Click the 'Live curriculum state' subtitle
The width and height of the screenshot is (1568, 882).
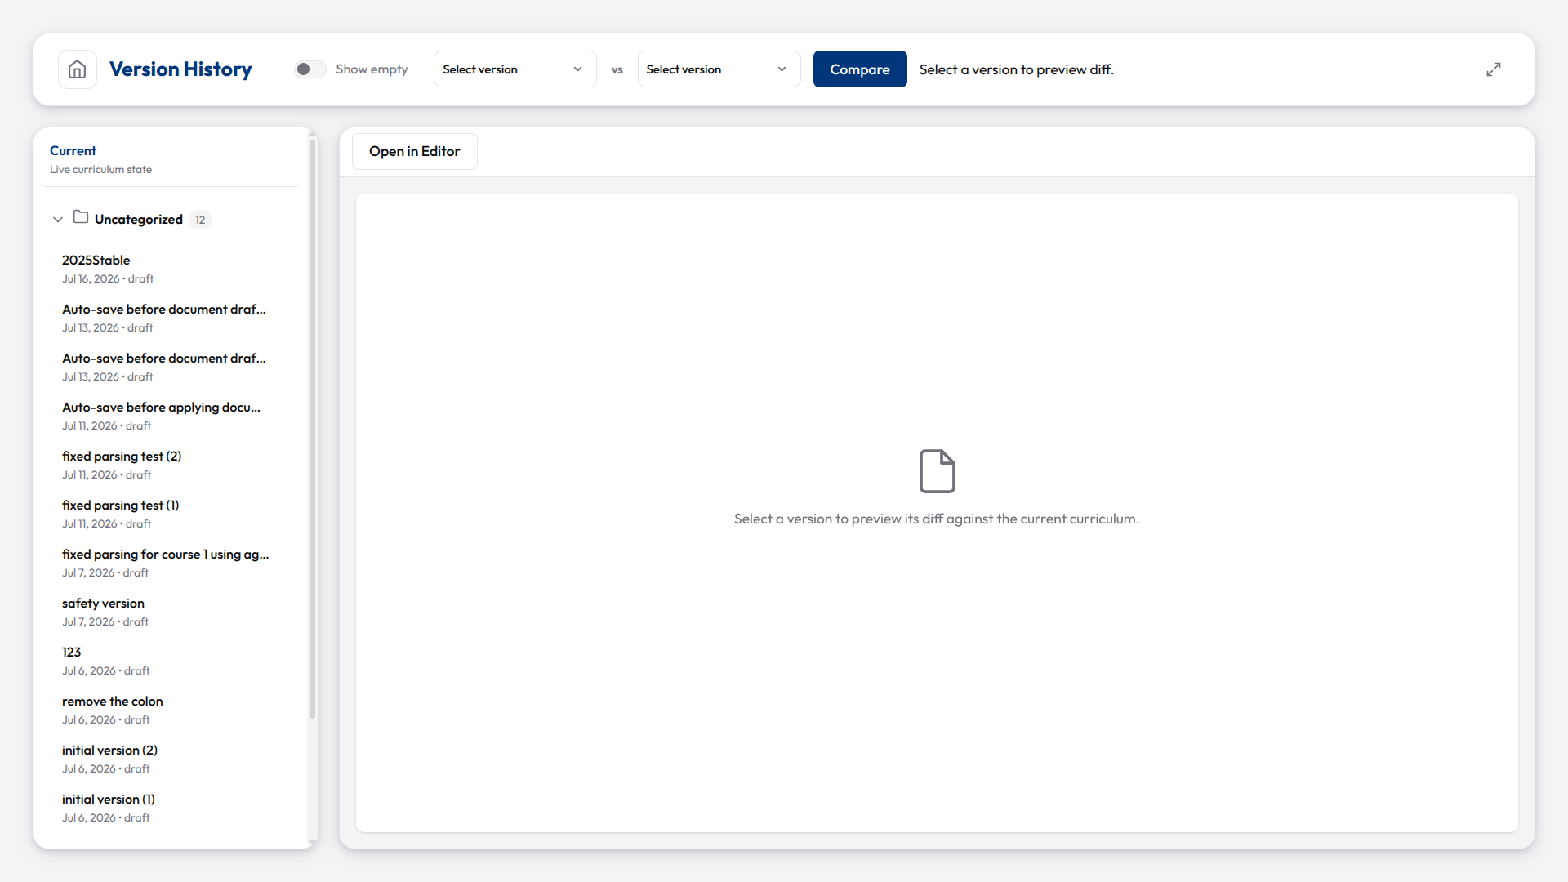tap(100, 169)
